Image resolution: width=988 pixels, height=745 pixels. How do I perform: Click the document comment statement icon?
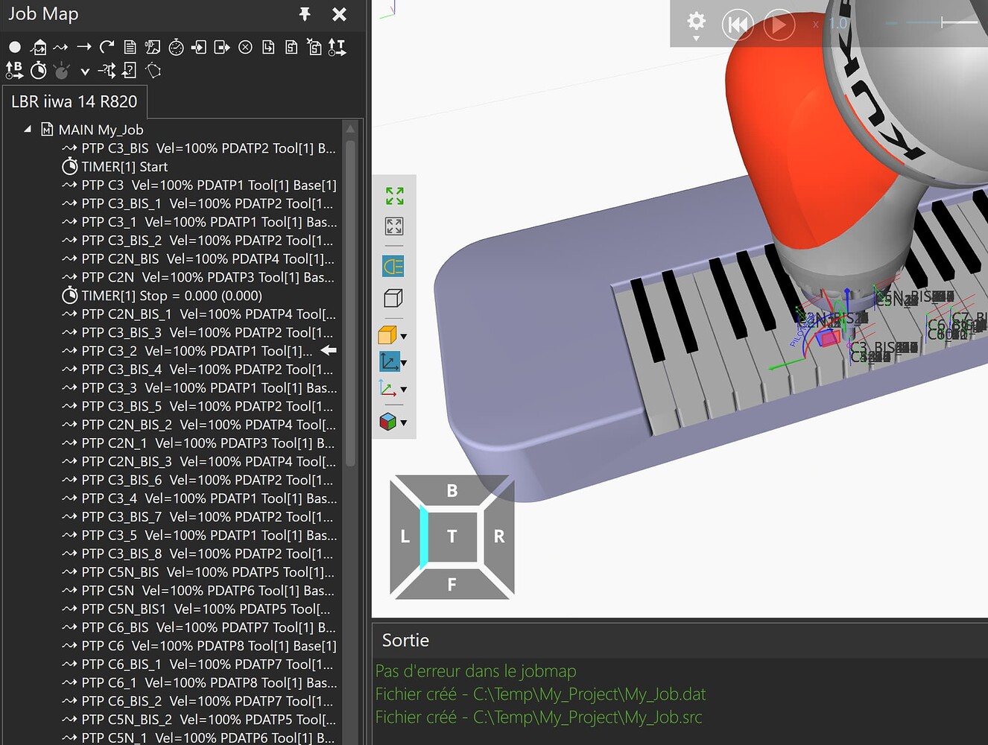pos(130,48)
